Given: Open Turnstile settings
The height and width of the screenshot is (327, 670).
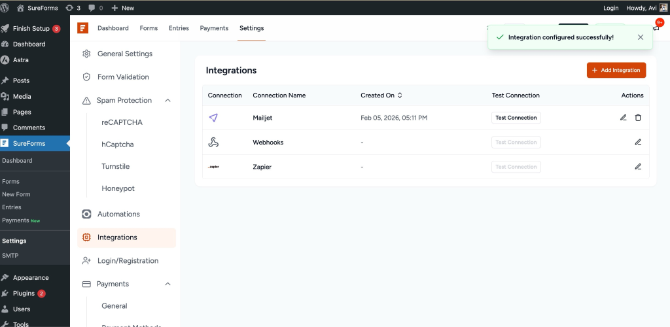Looking at the screenshot, I should pyautogui.click(x=115, y=167).
